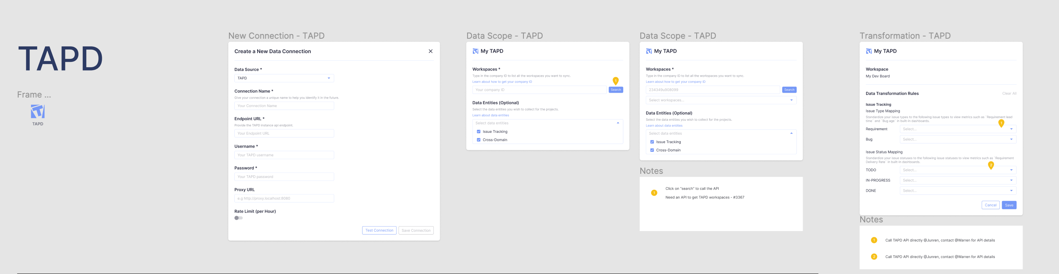Image resolution: width=1059 pixels, height=274 pixels.
Task: Focus the TAPD username field
Action: coord(284,155)
